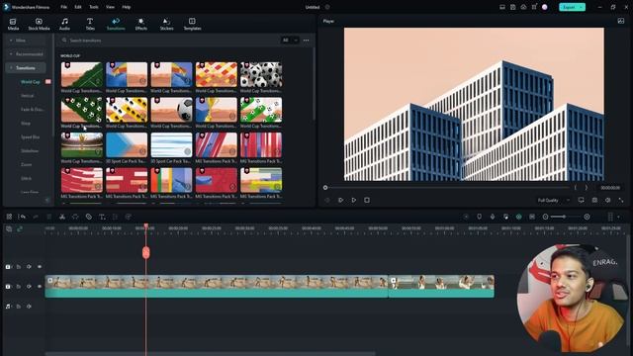Click the add track icon beside ruler
633x356 pixels.
pyautogui.click(x=9, y=228)
